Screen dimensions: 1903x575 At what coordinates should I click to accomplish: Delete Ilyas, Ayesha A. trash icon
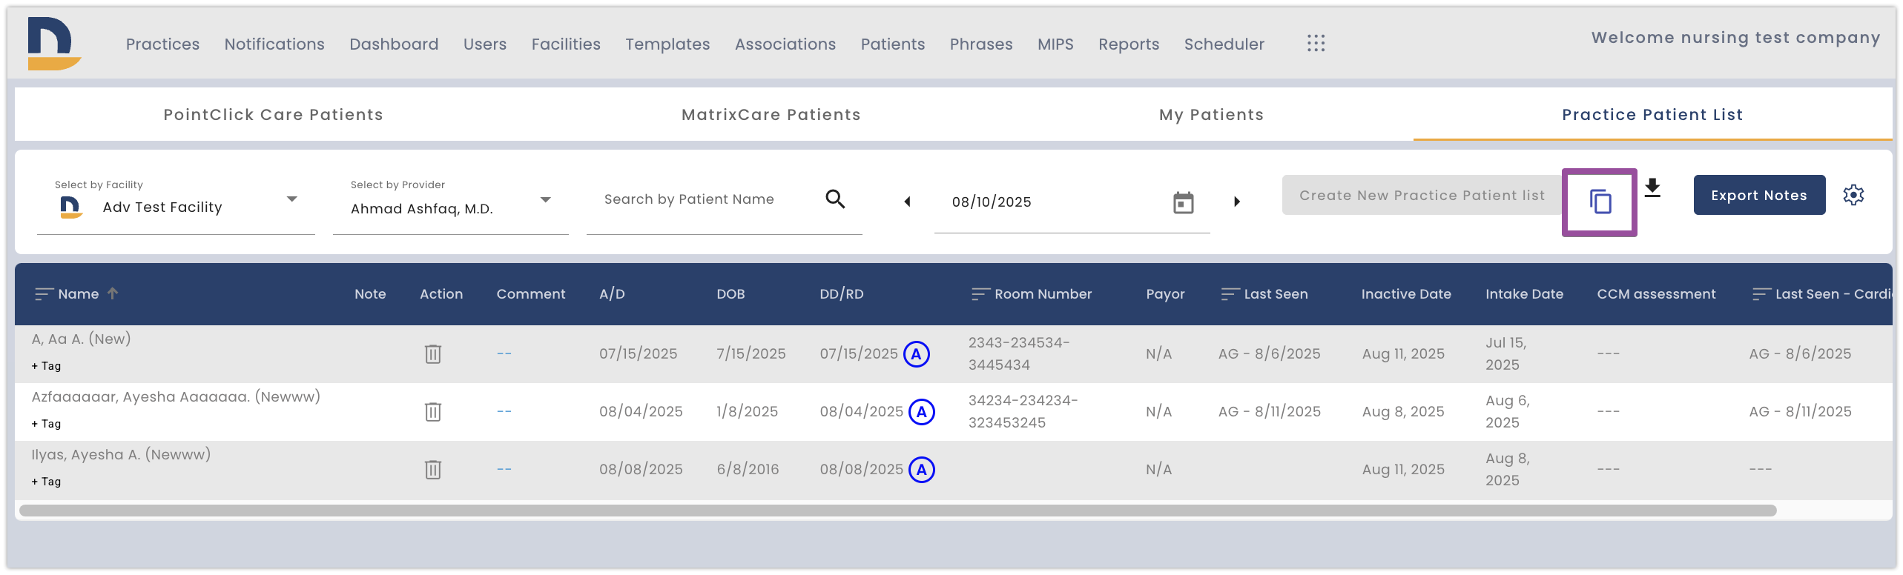coord(433,469)
